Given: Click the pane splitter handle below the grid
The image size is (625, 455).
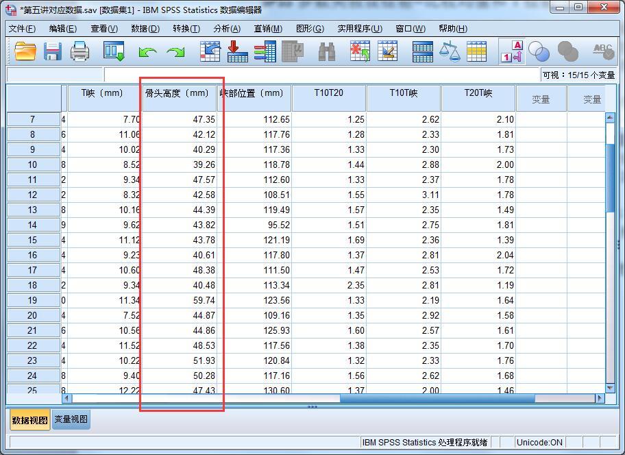Looking at the screenshot, I should tap(312, 407).
